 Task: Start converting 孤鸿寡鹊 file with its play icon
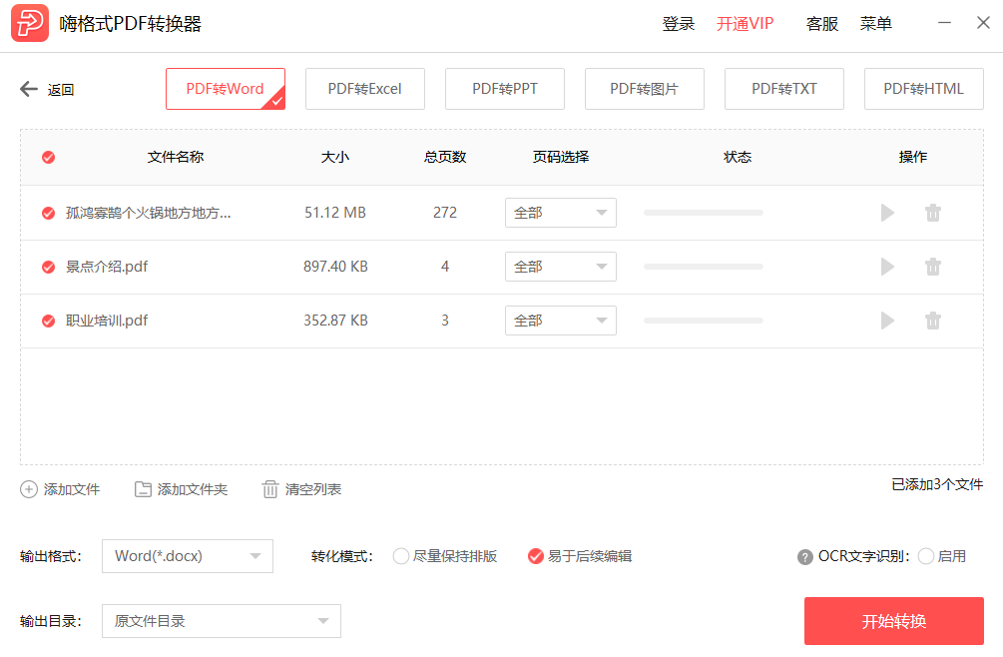point(887,212)
